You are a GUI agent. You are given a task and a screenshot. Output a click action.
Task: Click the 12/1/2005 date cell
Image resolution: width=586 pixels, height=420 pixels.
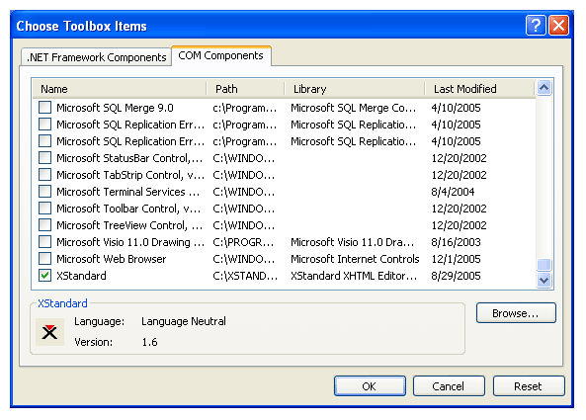click(x=456, y=259)
